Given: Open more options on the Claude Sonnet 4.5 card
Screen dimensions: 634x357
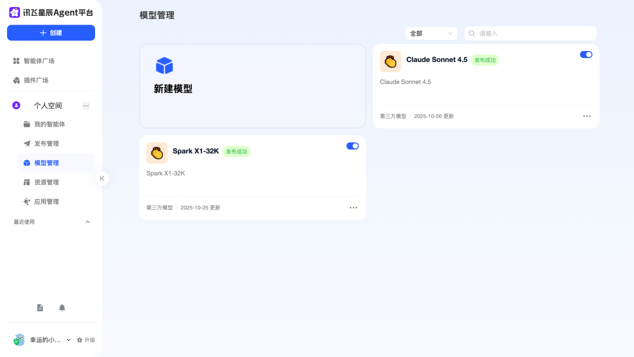Looking at the screenshot, I should (x=586, y=116).
